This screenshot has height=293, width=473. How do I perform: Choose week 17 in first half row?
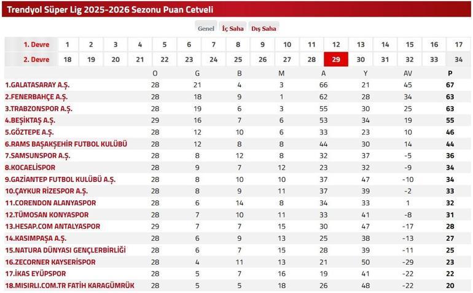(458, 44)
